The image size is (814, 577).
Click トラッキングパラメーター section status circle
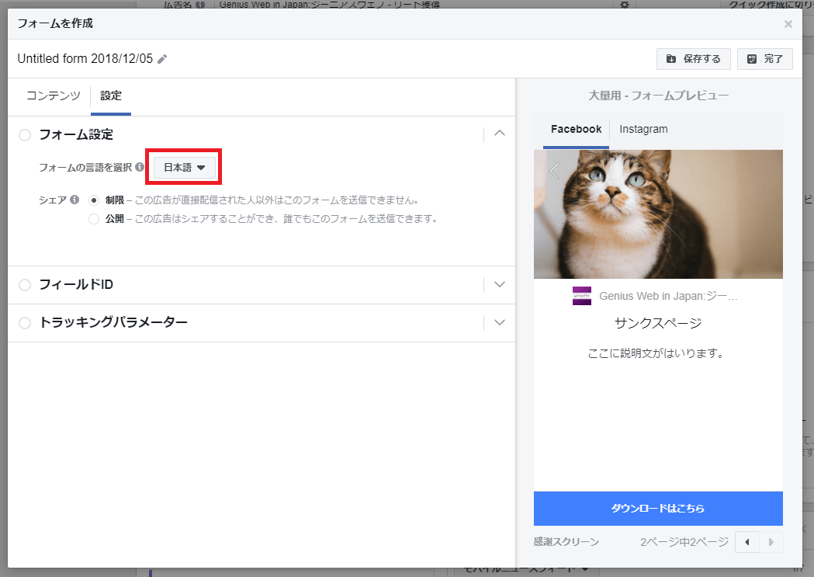tap(25, 322)
